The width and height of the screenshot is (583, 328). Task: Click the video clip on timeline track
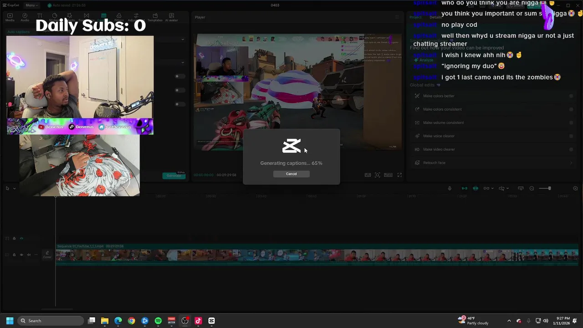317,256
